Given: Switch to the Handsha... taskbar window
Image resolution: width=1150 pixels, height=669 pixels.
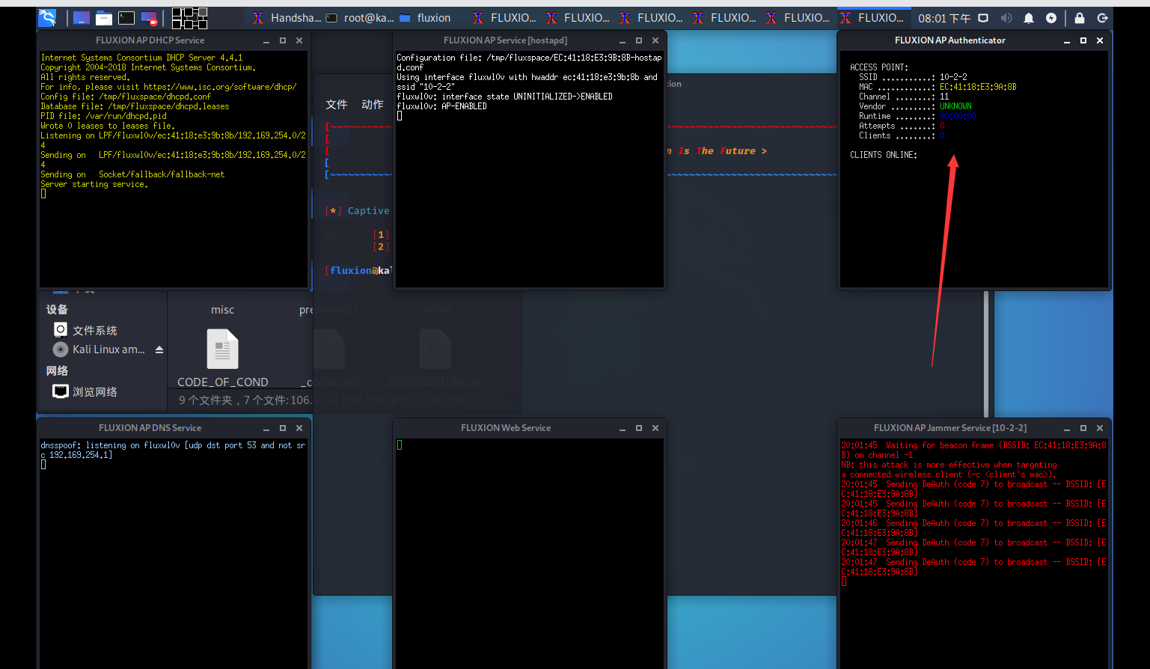Looking at the screenshot, I should pos(286,18).
